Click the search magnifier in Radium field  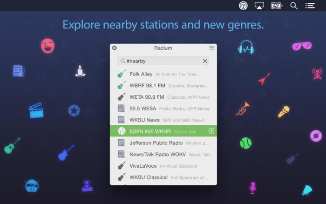click(122, 61)
